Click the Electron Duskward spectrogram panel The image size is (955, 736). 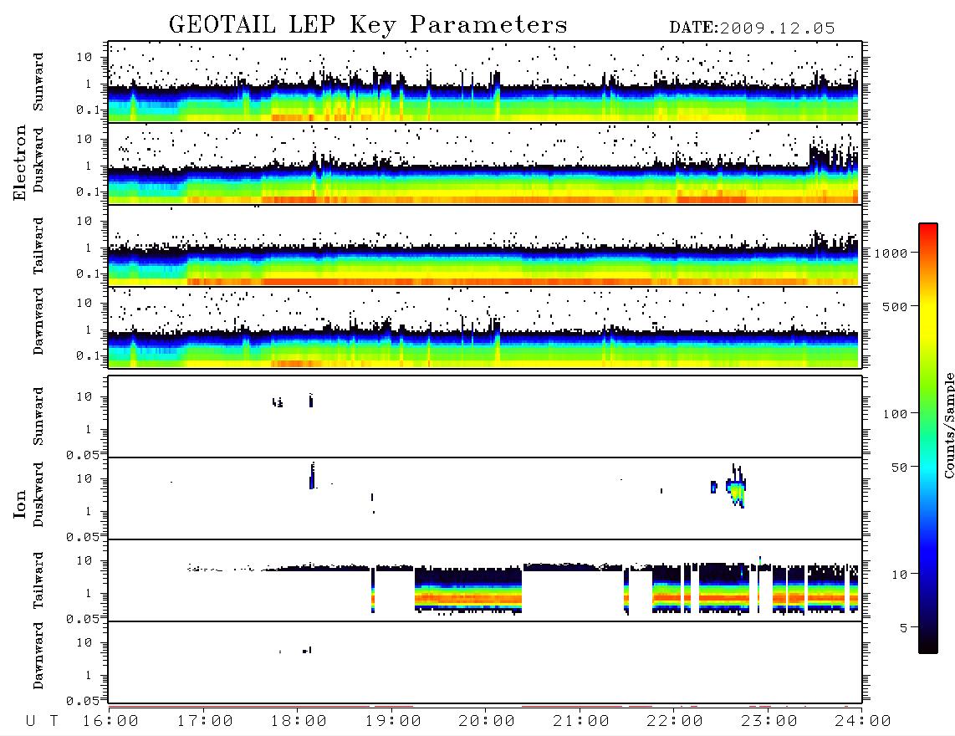pos(485,163)
